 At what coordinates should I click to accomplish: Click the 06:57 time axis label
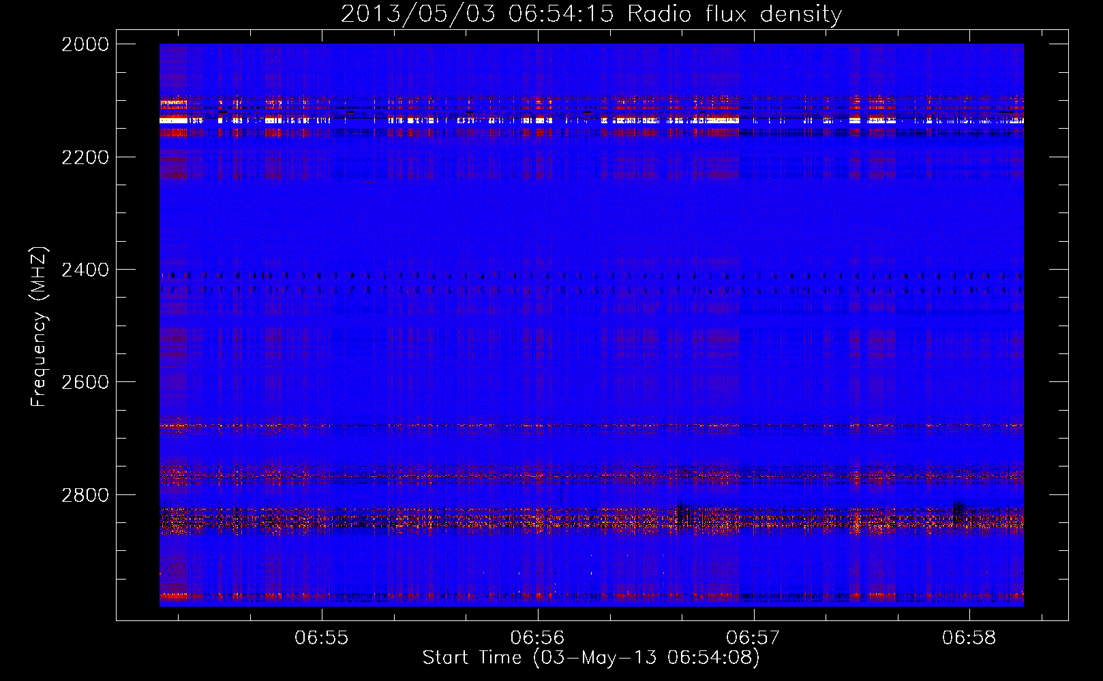(753, 638)
